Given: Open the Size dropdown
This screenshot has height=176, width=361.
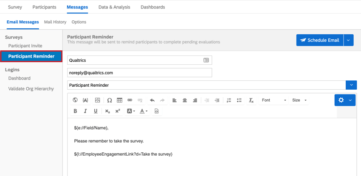Looking at the screenshot, I should (x=299, y=100).
